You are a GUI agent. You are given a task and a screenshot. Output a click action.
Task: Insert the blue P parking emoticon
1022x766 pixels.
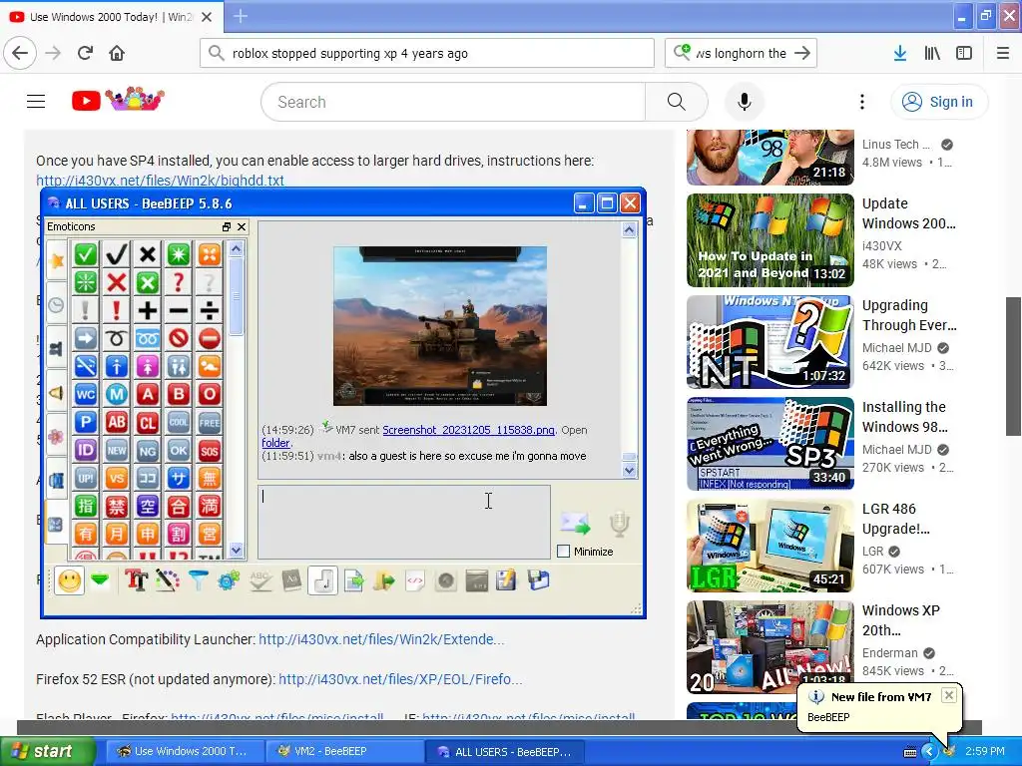pos(86,422)
